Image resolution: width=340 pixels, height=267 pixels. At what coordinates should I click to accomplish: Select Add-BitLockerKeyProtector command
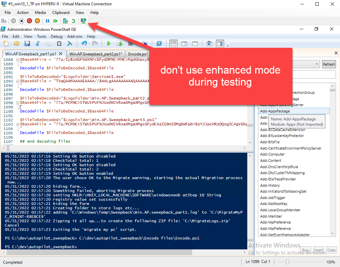click(x=282, y=136)
